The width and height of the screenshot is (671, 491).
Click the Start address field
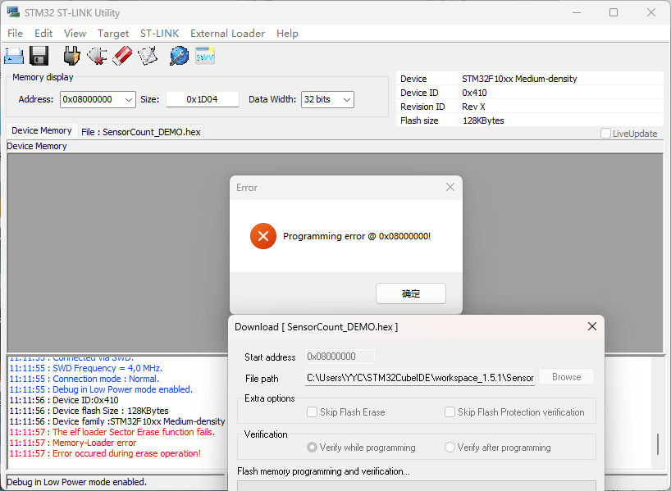tap(340, 357)
